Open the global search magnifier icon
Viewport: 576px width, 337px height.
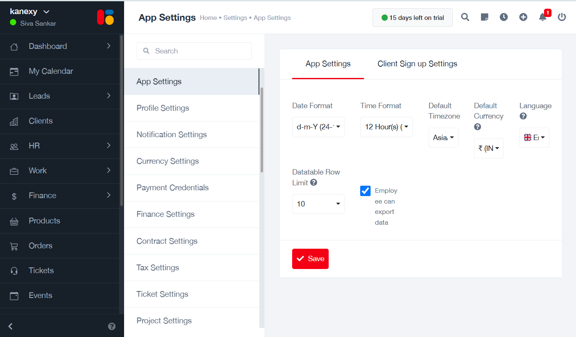click(x=465, y=17)
